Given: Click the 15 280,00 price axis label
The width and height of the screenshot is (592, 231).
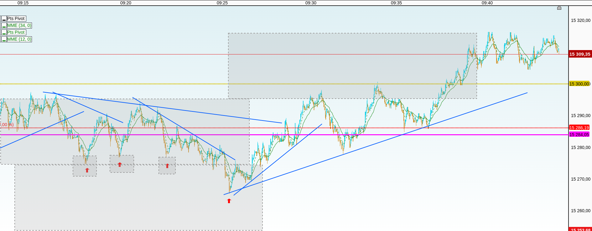Looking at the screenshot, I should [x=581, y=147].
